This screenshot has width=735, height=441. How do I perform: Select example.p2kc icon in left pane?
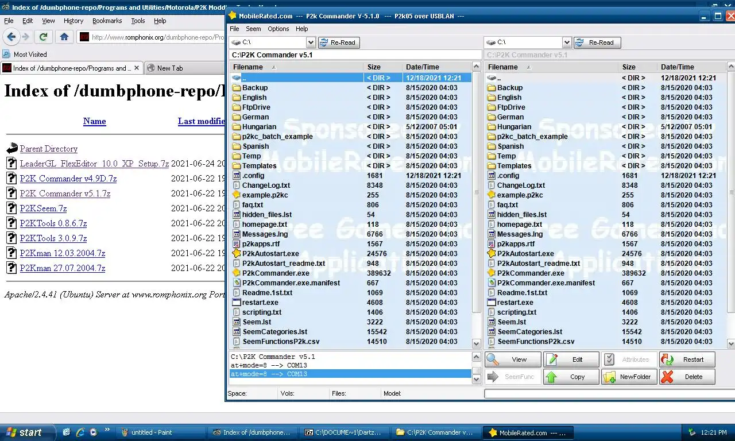[x=237, y=195]
